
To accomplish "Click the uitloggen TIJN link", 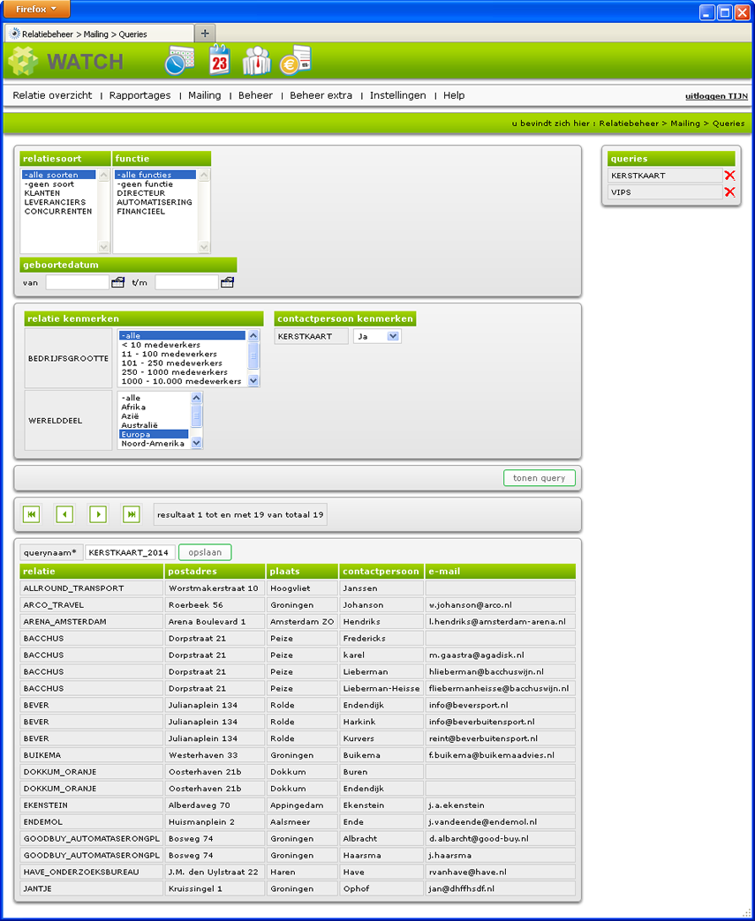I will (x=716, y=96).
